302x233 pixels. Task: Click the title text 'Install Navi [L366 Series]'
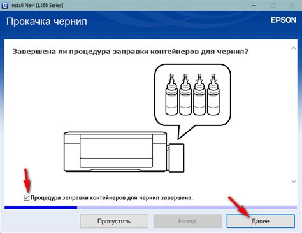point(37,6)
